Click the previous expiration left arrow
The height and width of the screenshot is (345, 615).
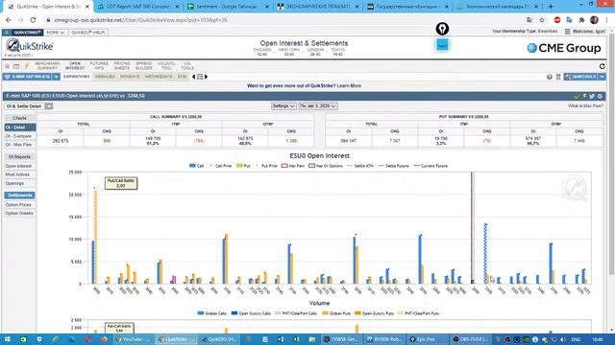click(193, 77)
